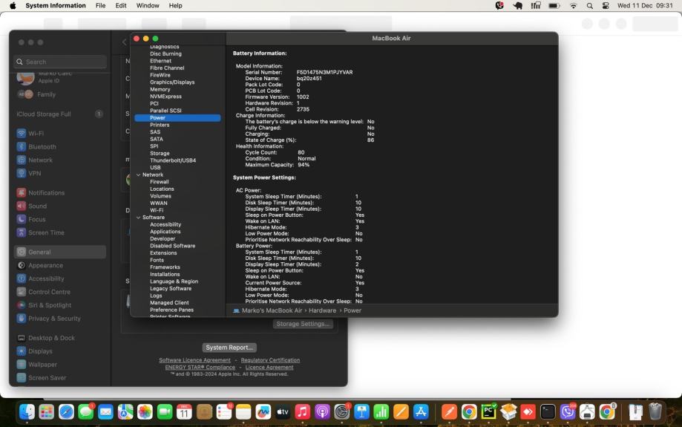Screen dimensions: 682x427
Task: Select Hardware in the path bar
Action: 322,310
